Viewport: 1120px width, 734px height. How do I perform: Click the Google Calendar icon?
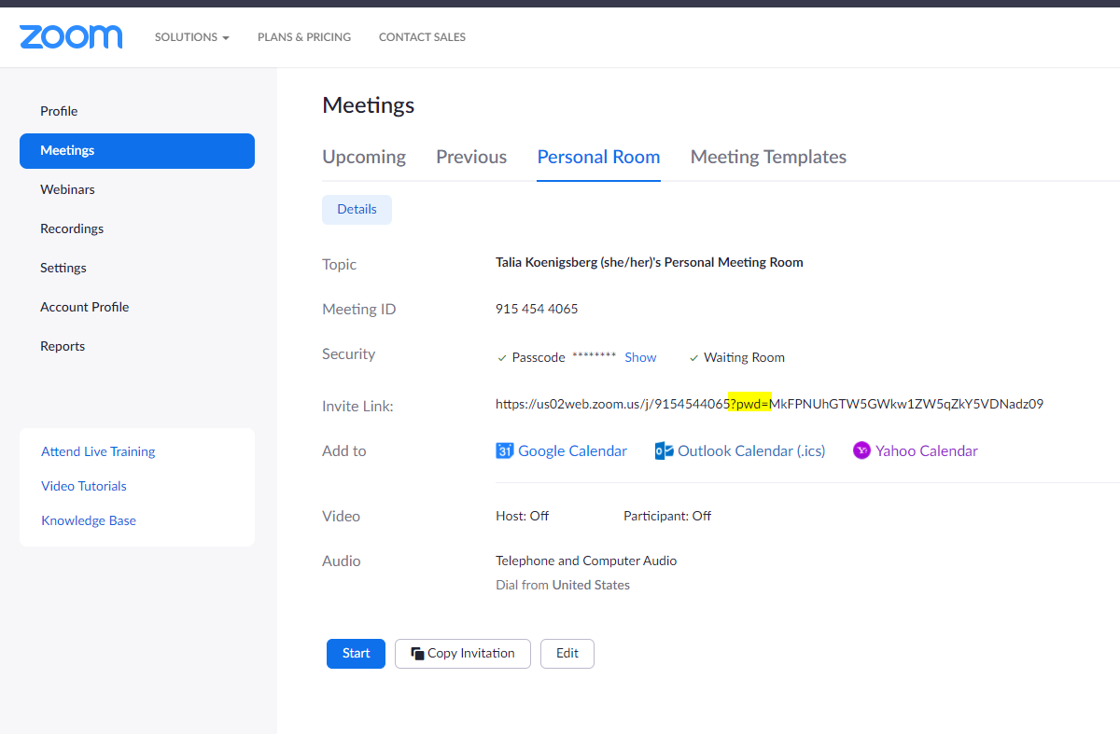coord(505,451)
